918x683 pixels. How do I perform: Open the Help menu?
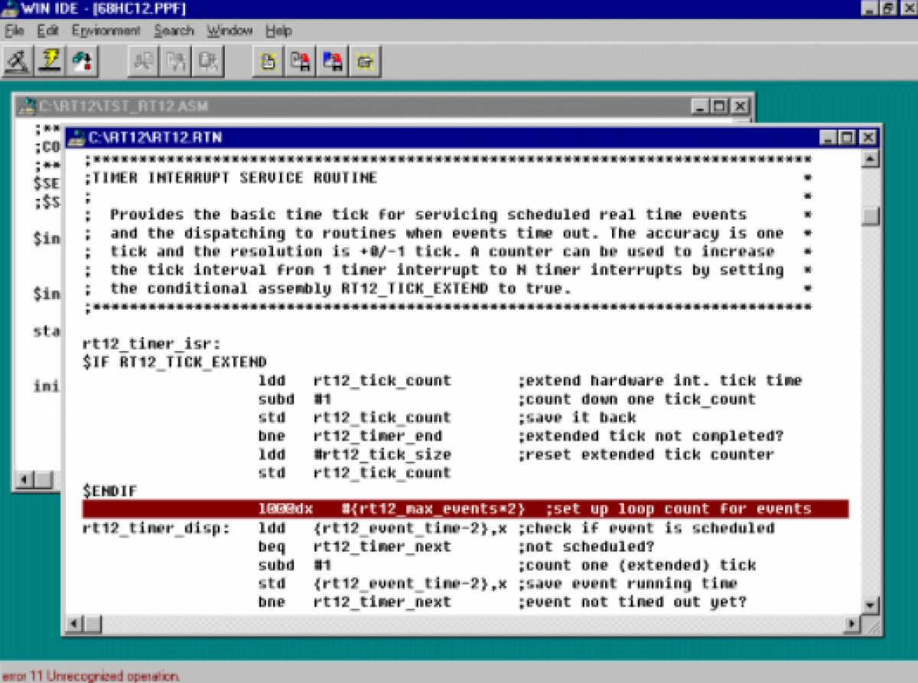pos(278,31)
